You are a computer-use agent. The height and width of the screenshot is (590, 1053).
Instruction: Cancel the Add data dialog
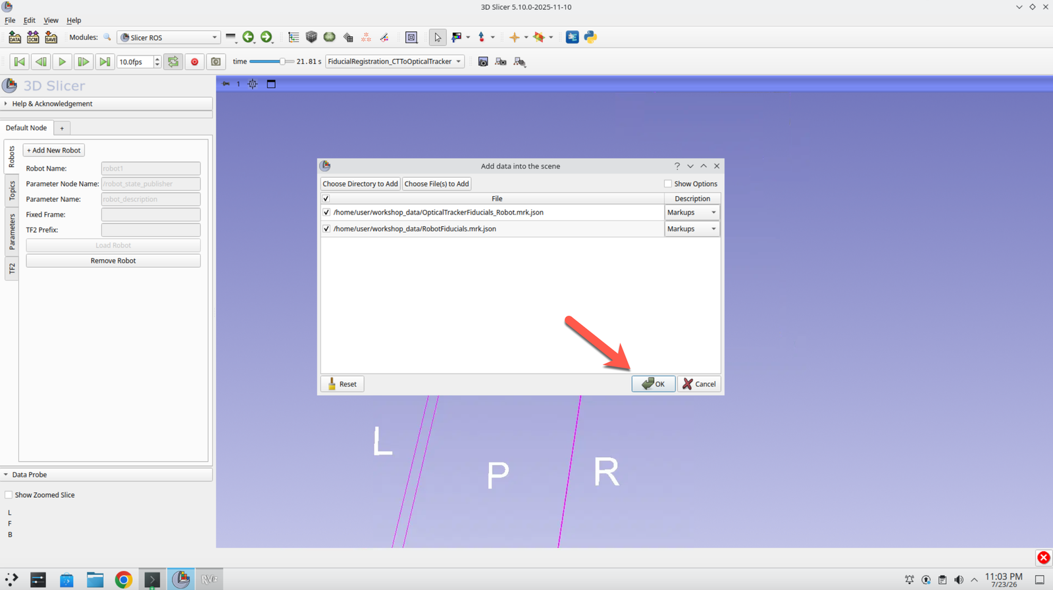click(699, 384)
